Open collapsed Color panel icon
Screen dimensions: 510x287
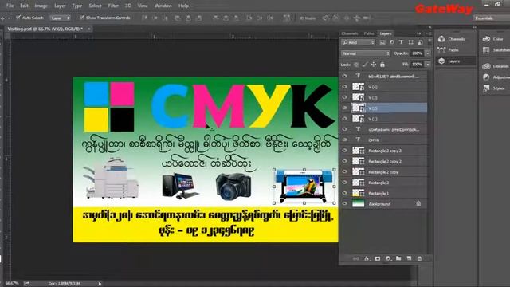coord(486,39)
